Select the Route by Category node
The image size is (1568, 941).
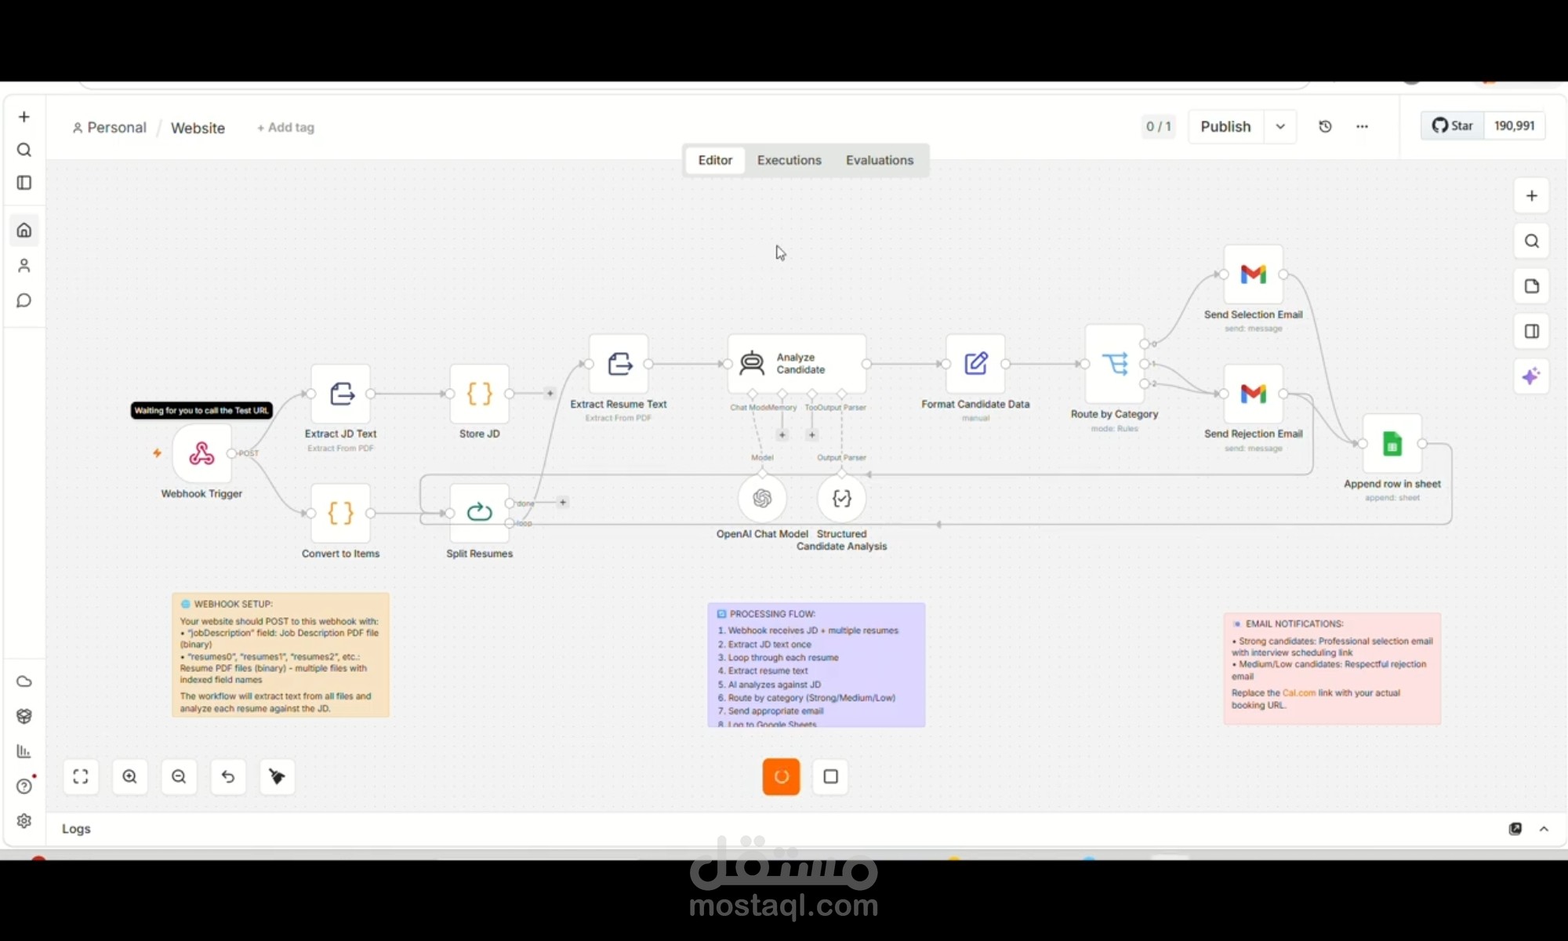pyautogui.click(x=1115, y=364)
